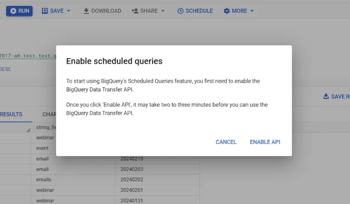Switch to the Results tab
Viewport: 350px width, 204px height.
point(11,114)
